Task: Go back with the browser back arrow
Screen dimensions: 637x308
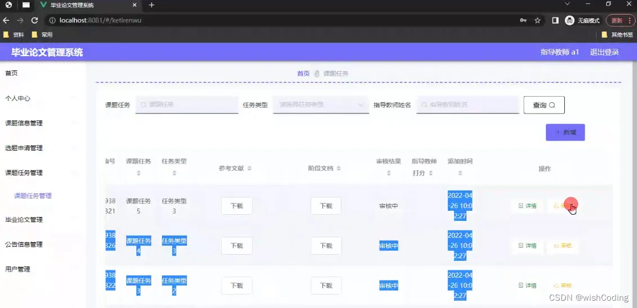Action: click(x=6, y=20)
